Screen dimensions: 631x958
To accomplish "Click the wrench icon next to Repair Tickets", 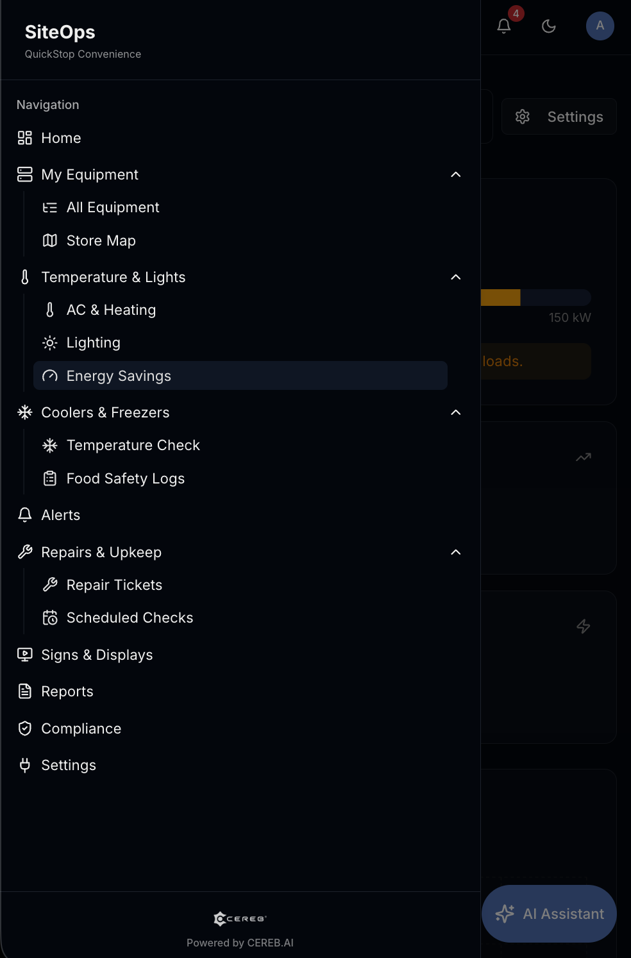I will (50, 584).
